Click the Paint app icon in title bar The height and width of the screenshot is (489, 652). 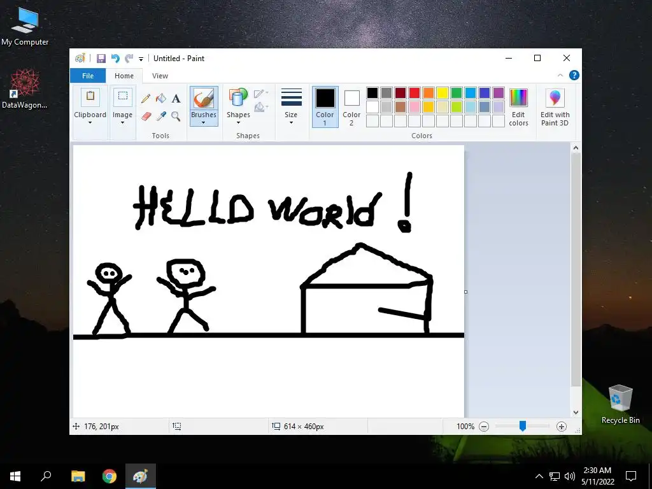tap(80, 58)
